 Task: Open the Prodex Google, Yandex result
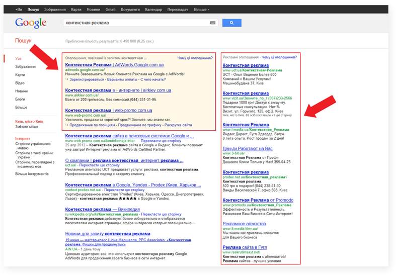click(x=133, y=185)
